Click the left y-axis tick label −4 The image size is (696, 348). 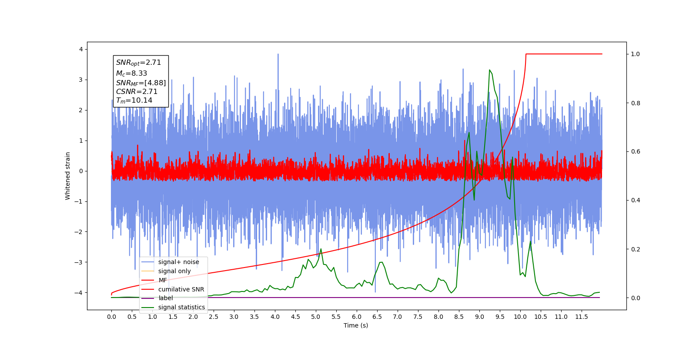(x=78, y=292)
